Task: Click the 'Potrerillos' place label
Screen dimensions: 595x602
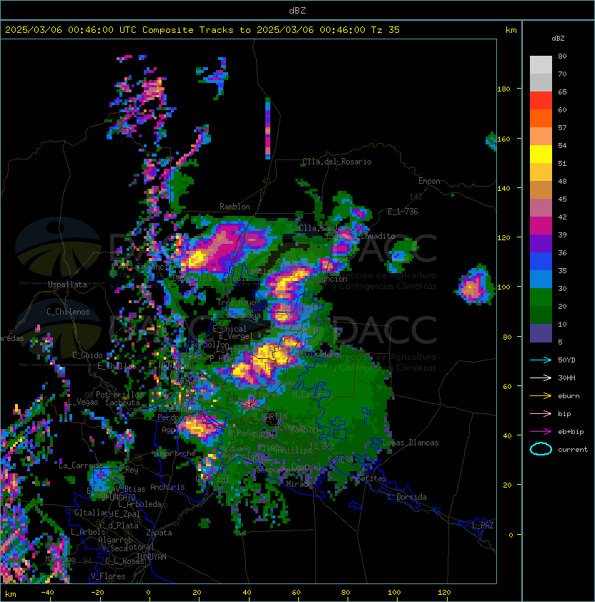Action: click(x=119, y=395)
